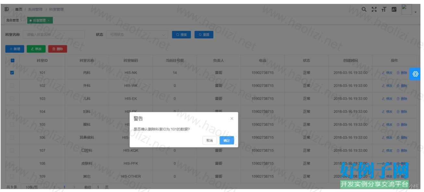
Task: Click the user avatar image
Action: pyautogui.click(x=406, y=9)
